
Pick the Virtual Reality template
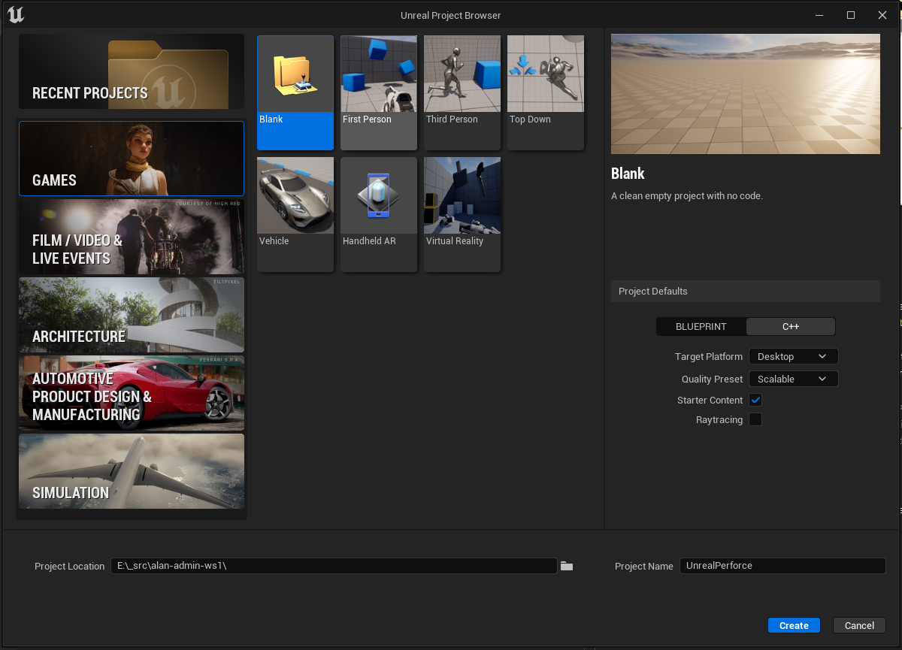point(462,214)
